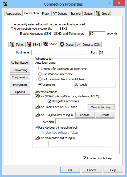The image size is (127, 177).
Task: Click the keepalive seconds field showing 60
Action: pyautogui.click(x=97, y=34)
